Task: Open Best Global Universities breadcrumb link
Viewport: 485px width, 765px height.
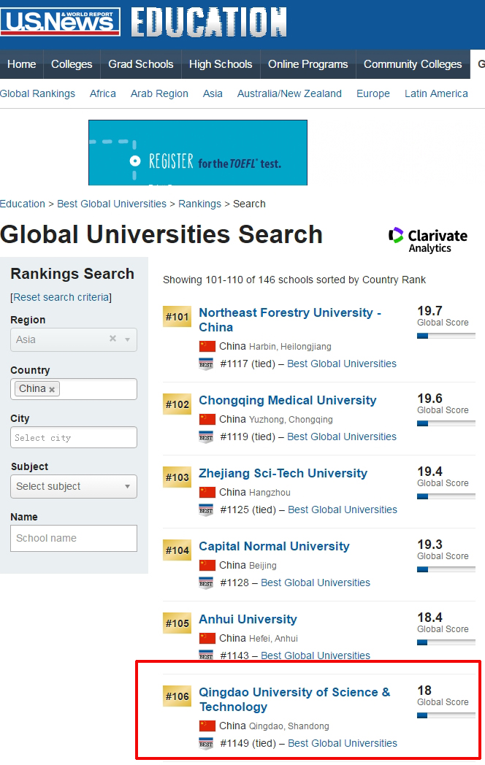Action: click(x=112, y=204)
